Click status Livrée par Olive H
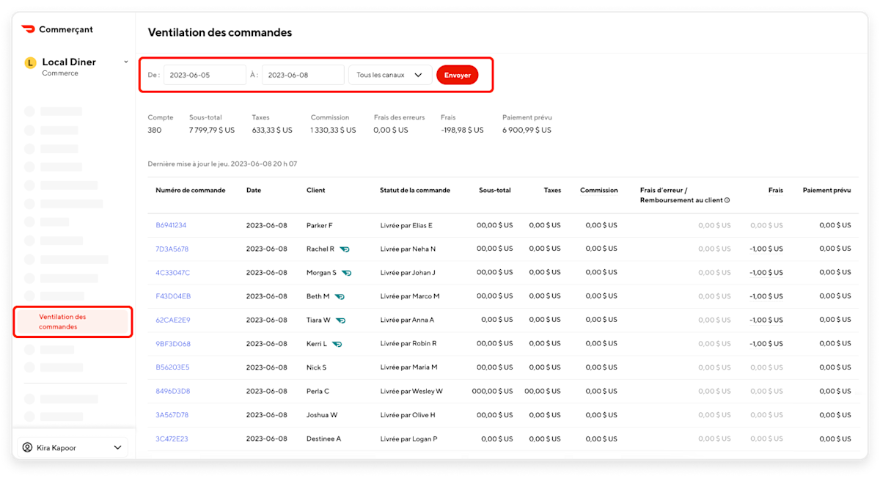The height and width of the screenshot is (484, 880). click(408, 415)
